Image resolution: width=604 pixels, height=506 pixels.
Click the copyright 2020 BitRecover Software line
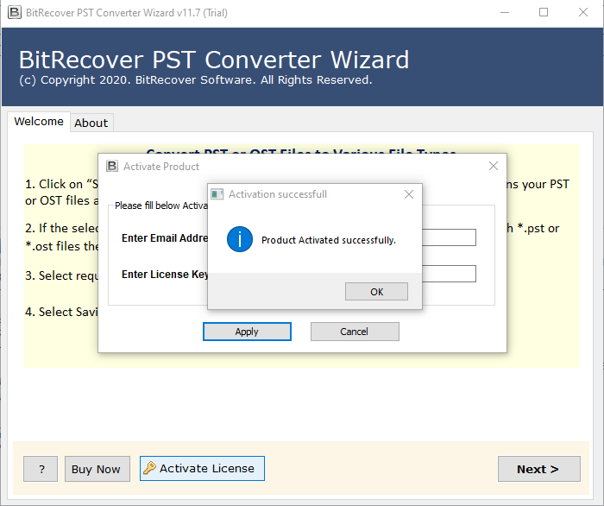click(x=196, y=79)
